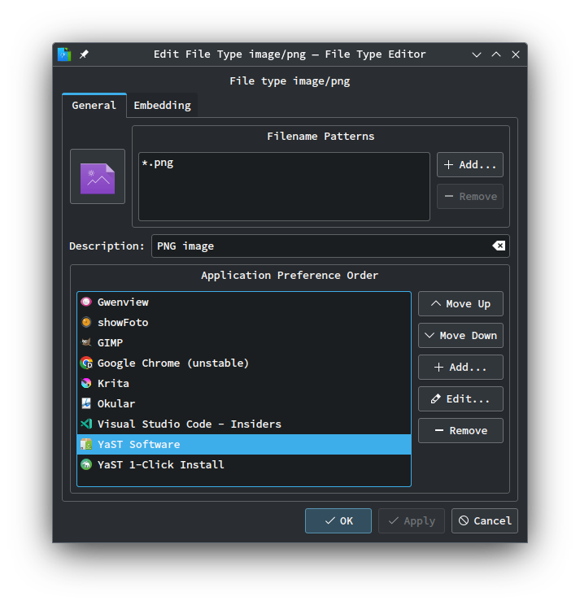
Task: Click the Google Chrome (unstable) icon
Action: [86, 363]
